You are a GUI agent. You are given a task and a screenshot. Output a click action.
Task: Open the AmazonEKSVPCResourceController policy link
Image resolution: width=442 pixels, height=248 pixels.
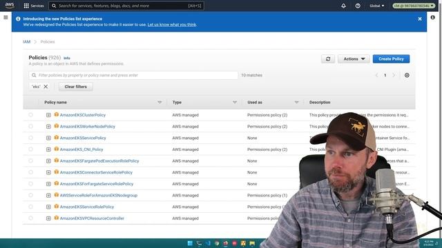(x=92, y=218)
